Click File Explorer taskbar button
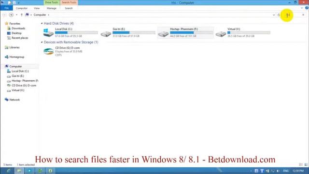This screenshot has height=174, width=309. pyautogui.click(x=19, y=171)
